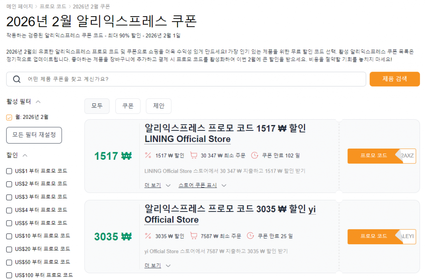Uncheck the 월: 2026년 2월 filter
425x279 pixels.
(x=9, y=117)
